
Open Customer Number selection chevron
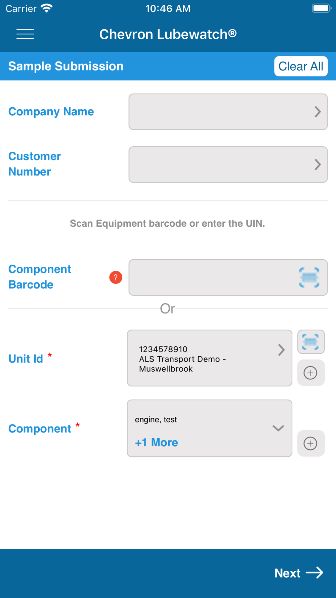coord(318,164)
